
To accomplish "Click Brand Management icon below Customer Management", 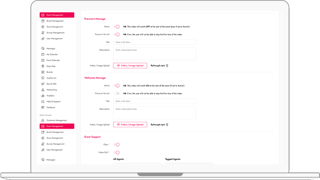I will 43,132.
